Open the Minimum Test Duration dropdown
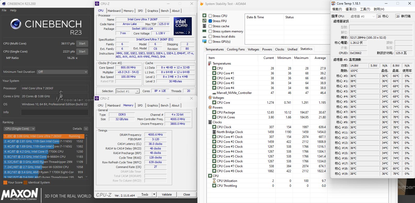This screenshot has height=203, width=415. (x=62, y=72)
